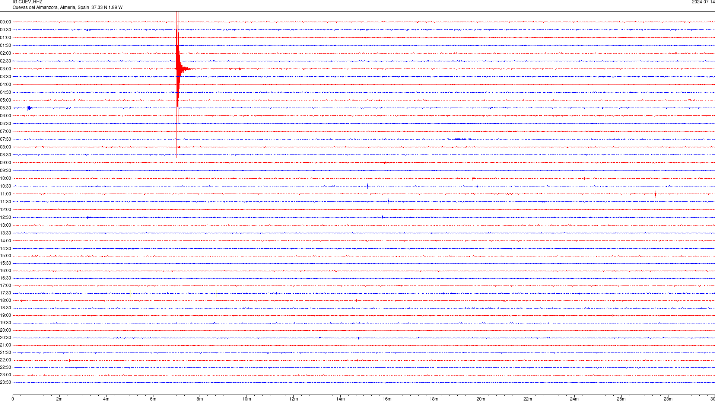
Task: Click the 28m tick label on the time axis
Action: (668, 399)
